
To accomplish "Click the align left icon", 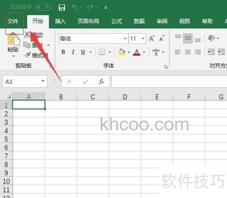I will point(178,52).
